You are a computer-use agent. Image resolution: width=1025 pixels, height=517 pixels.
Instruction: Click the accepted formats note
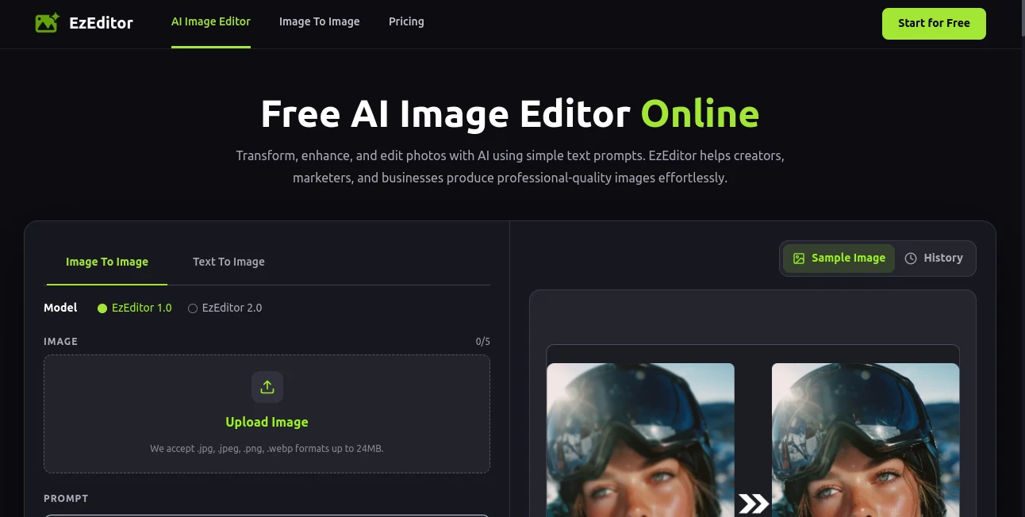267,449
